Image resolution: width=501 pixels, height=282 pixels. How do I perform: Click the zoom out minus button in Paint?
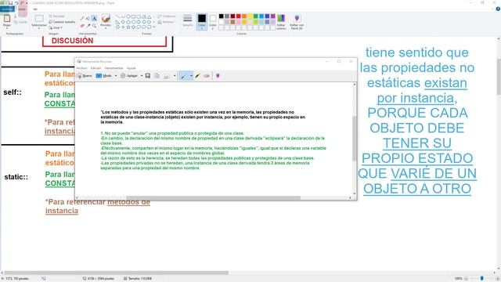(466, 279)
